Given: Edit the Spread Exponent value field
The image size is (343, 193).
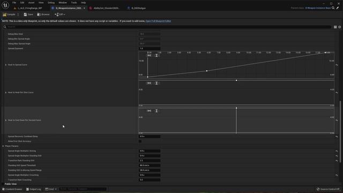Looking at the screenshot, I should tap(150, 49).
